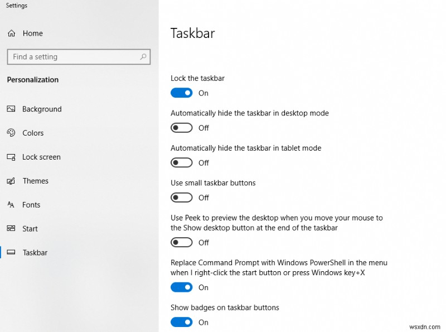Click the search magnifier icon

pyautogui.click(x=143, y=57)
